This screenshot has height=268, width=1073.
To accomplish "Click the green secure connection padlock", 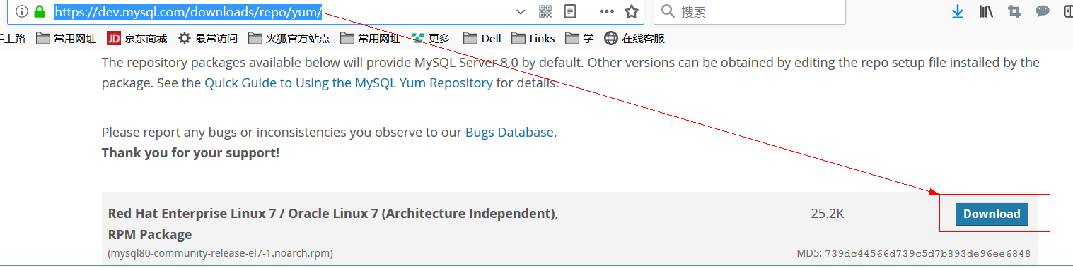I will pos(40,11).
